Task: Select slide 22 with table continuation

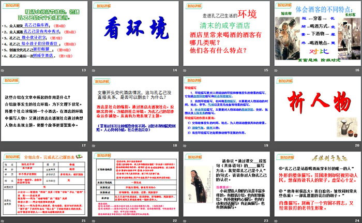Action: click(135, 184)
